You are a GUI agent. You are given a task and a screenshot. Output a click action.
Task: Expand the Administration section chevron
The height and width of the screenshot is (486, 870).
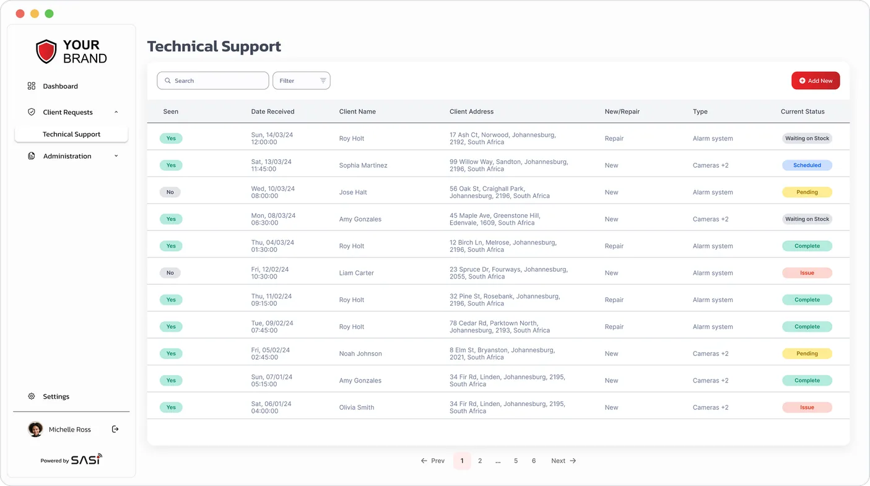116,156
